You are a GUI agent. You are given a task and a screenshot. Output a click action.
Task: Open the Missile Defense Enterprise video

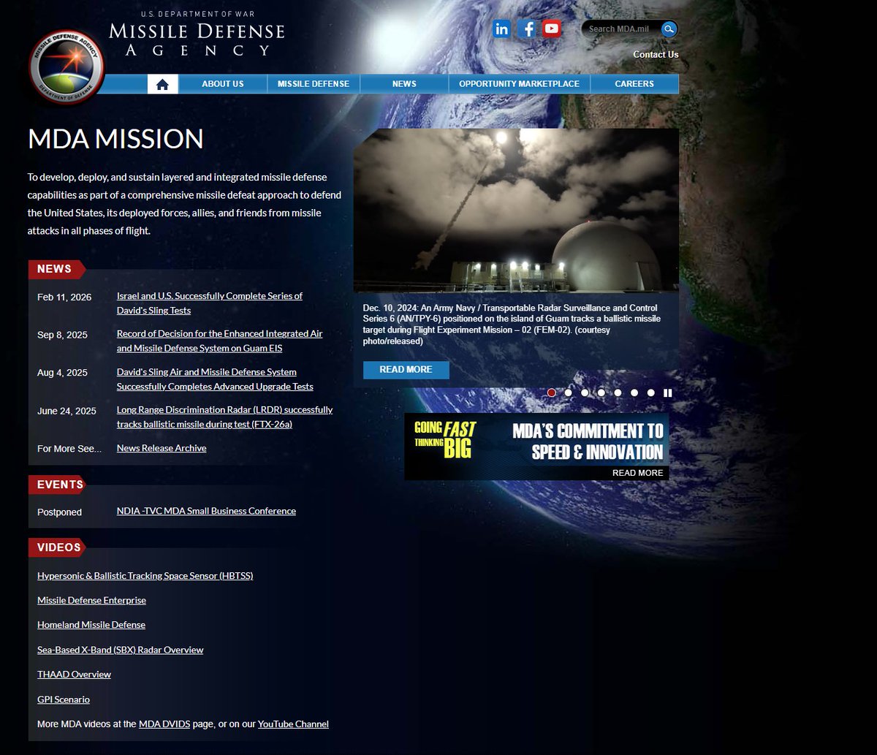[91, 600]
